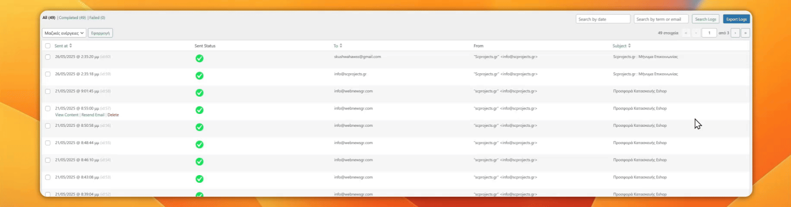The width and height of the screenshot is (791, 207).
Task: Click the sort arrows beside Subject column
Action: click(x=630, y=46)
